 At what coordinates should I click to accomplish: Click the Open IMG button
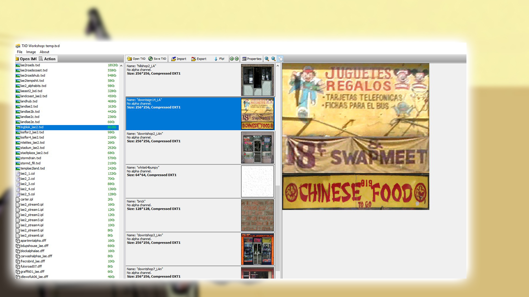(26, 59)
